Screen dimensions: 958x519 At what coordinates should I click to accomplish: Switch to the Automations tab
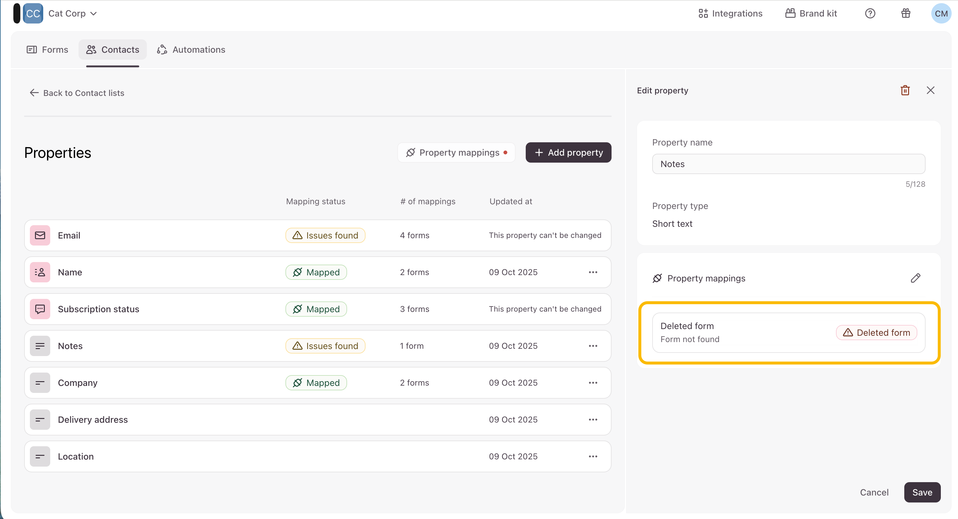pyautogui.click(x=191, y=50)
